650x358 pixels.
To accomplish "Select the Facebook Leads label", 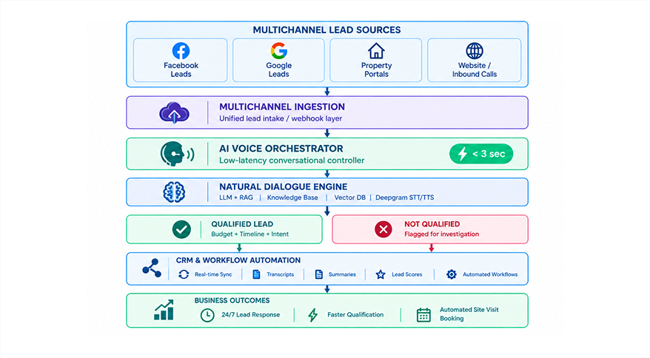I will click(181, 70).
